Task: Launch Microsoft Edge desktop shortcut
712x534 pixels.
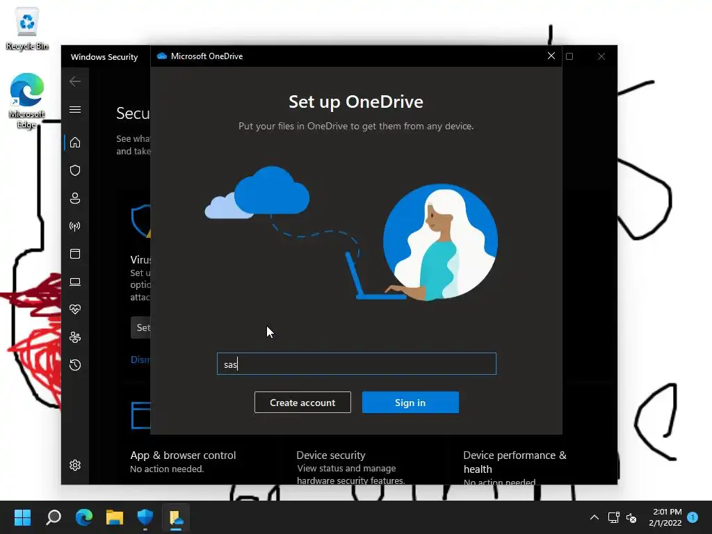Action: (x=27, y=101)
